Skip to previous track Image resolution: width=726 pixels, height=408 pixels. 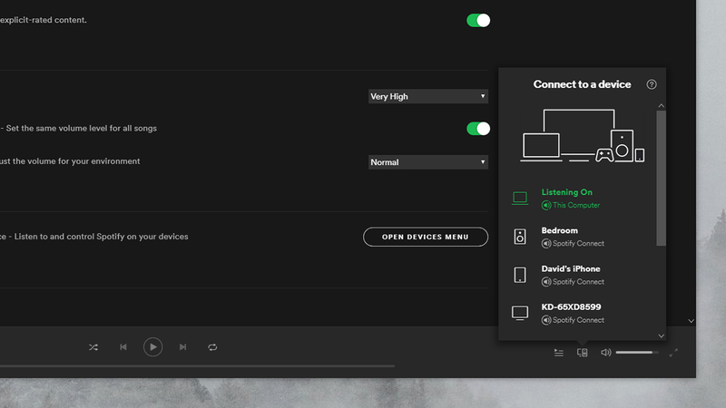[x=123, y=347]
